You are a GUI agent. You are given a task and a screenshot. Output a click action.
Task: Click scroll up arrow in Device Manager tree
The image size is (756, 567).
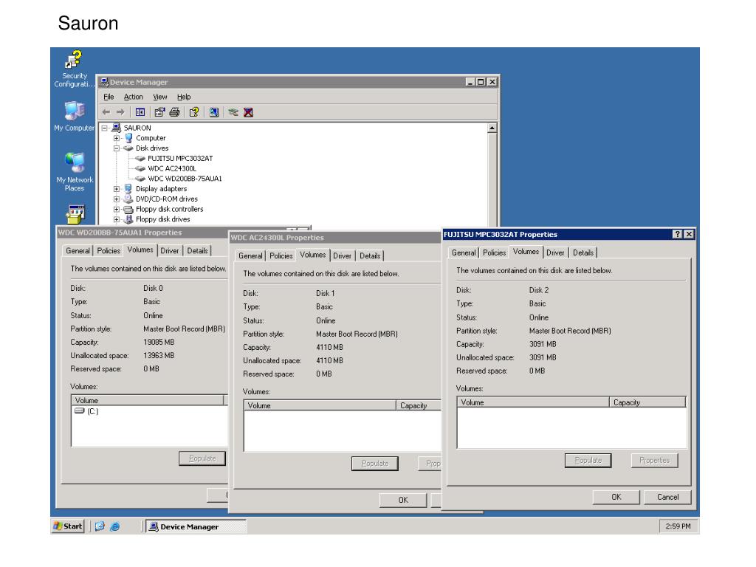(x=492, y=128)
